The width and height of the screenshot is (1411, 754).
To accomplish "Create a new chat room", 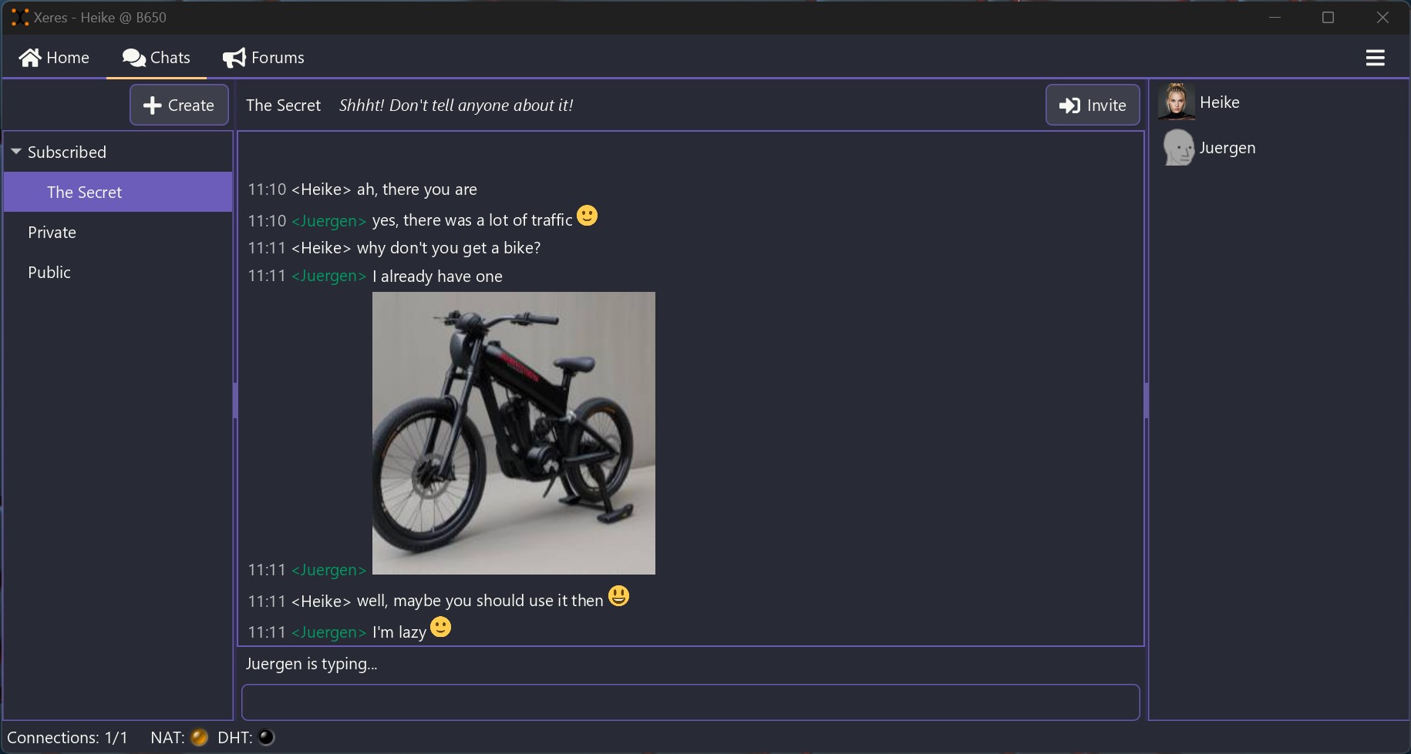I will click(x=179, y=105).
